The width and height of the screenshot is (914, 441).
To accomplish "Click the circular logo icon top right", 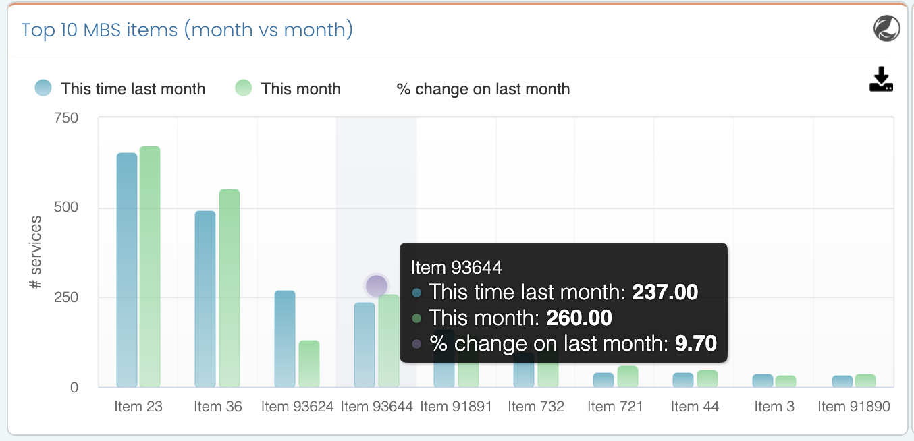I will click(x=886, y=29).
